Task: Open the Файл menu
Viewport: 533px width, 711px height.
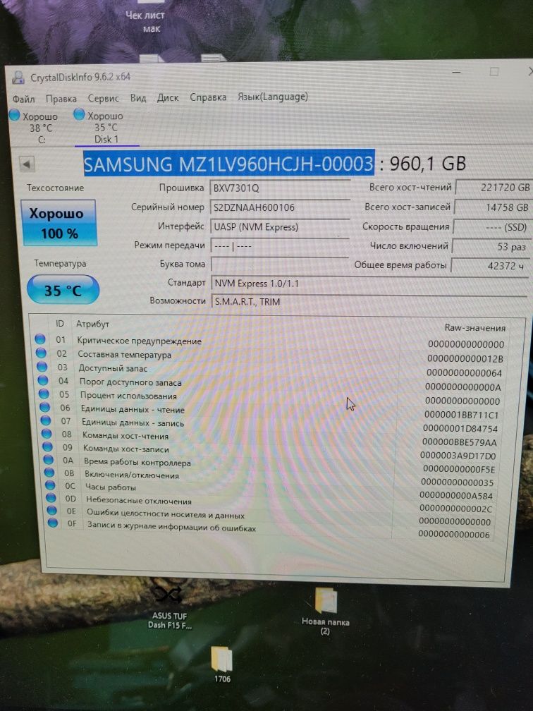Action: coord(23,99)
